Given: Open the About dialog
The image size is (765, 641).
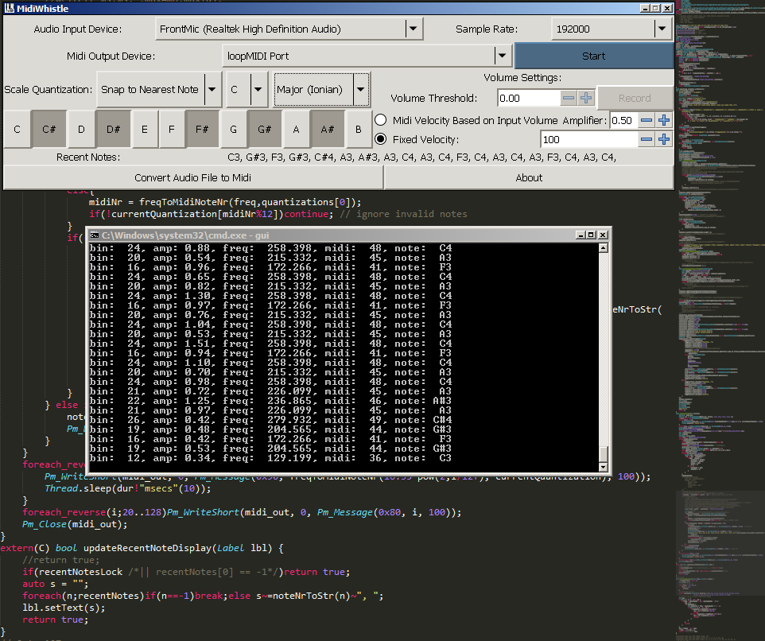Looking at the screenshot, I should [x=529, y=177].
